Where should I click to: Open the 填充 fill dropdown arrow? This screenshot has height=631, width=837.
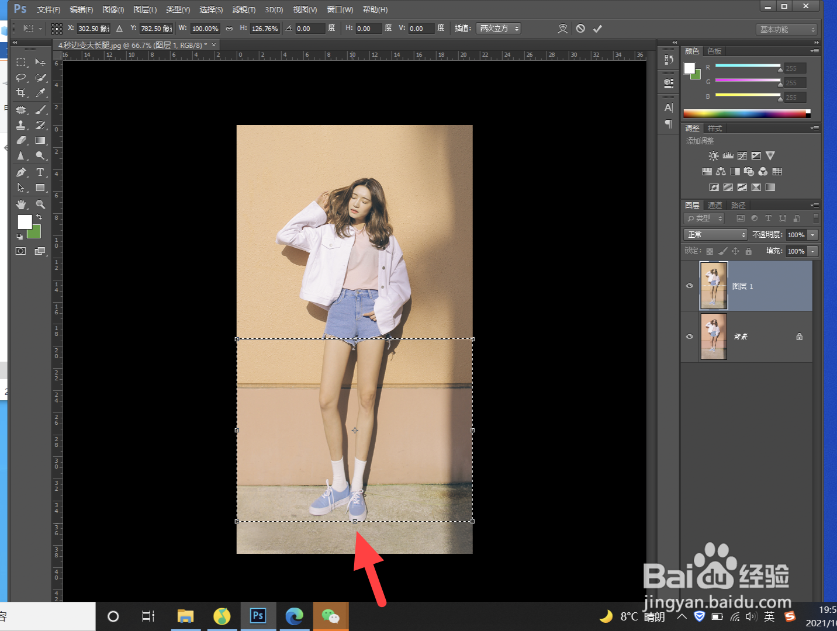813,251
